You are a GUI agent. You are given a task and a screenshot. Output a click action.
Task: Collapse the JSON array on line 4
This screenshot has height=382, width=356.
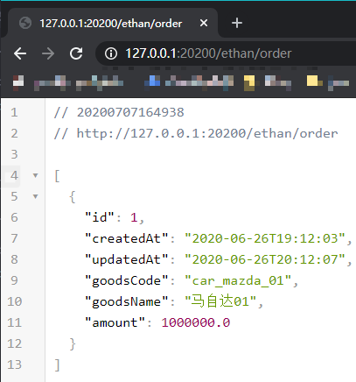click(x=35, y=175)
